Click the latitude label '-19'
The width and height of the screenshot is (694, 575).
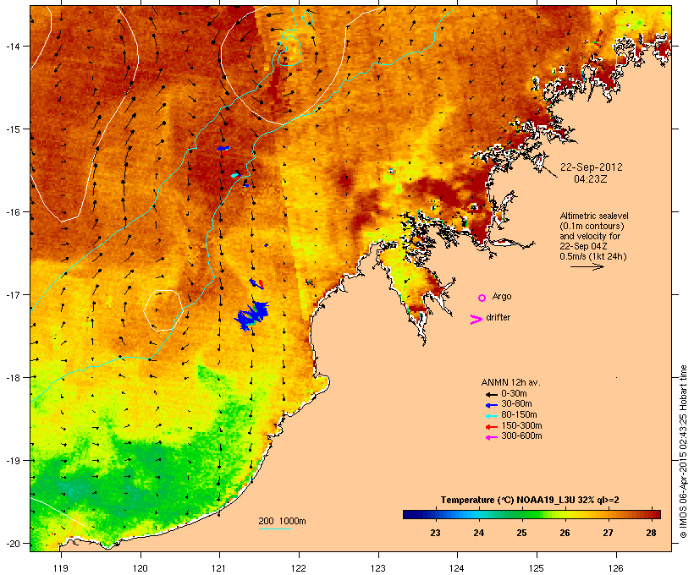click(12, 461)
